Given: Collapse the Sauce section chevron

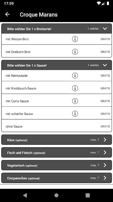Looking at the screenshot, I should click(x=105, y=65).
